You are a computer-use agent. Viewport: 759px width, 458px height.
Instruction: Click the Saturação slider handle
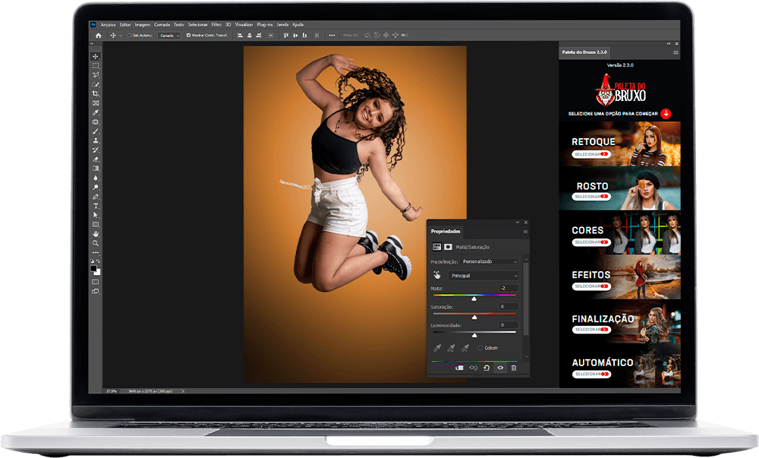click(474, 316)
